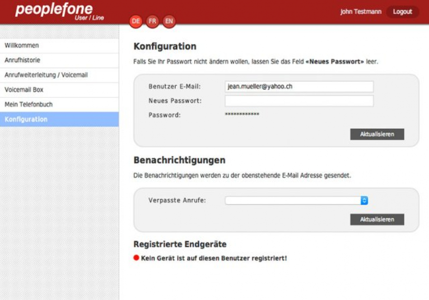
Task: Open Mein Telefonbuch
Action: (59, 105)
